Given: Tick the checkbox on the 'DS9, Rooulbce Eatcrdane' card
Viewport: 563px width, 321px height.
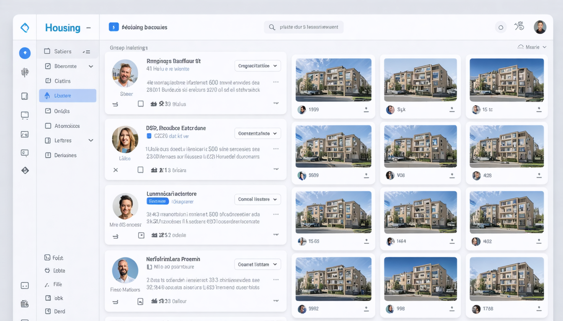Looking at the screenshot, I should [x=141, y=170].
